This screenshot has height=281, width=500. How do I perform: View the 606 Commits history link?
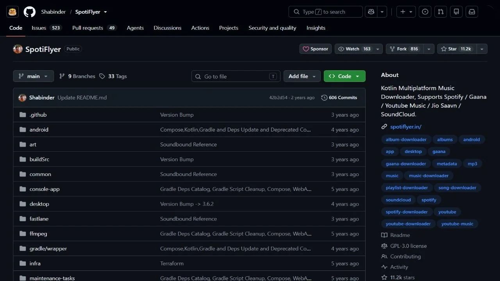point(339,98)
